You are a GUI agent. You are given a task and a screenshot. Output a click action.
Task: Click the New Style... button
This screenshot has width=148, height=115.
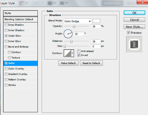click(134, 27)
